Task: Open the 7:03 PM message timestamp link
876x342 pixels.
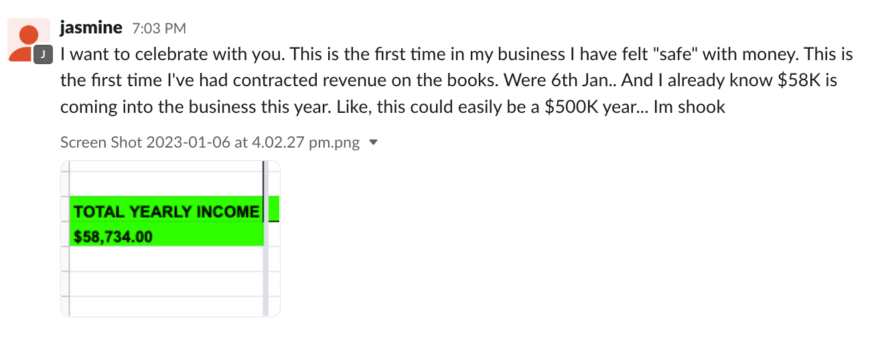Action: 159,29
